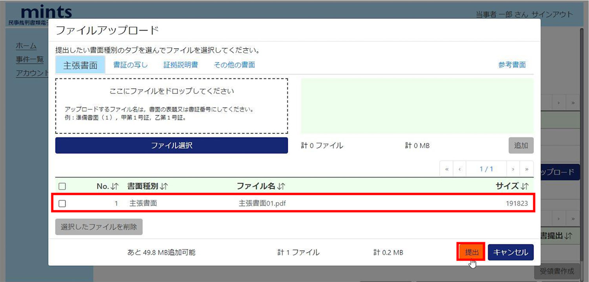Jump to first page with « in dialog pager

(446, 169)
